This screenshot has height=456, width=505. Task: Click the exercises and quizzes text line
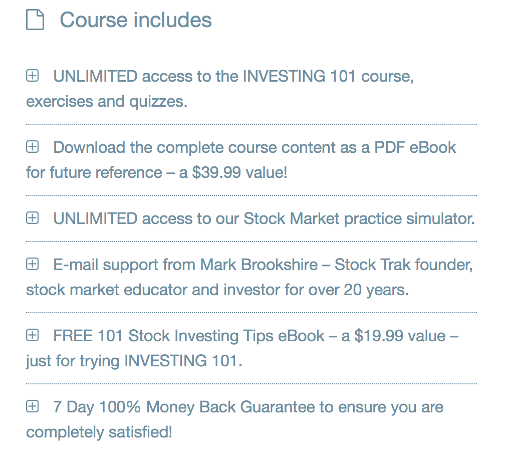[107, 102]
